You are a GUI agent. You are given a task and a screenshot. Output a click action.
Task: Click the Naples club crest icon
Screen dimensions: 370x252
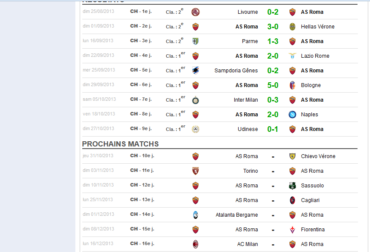(292, 115)
